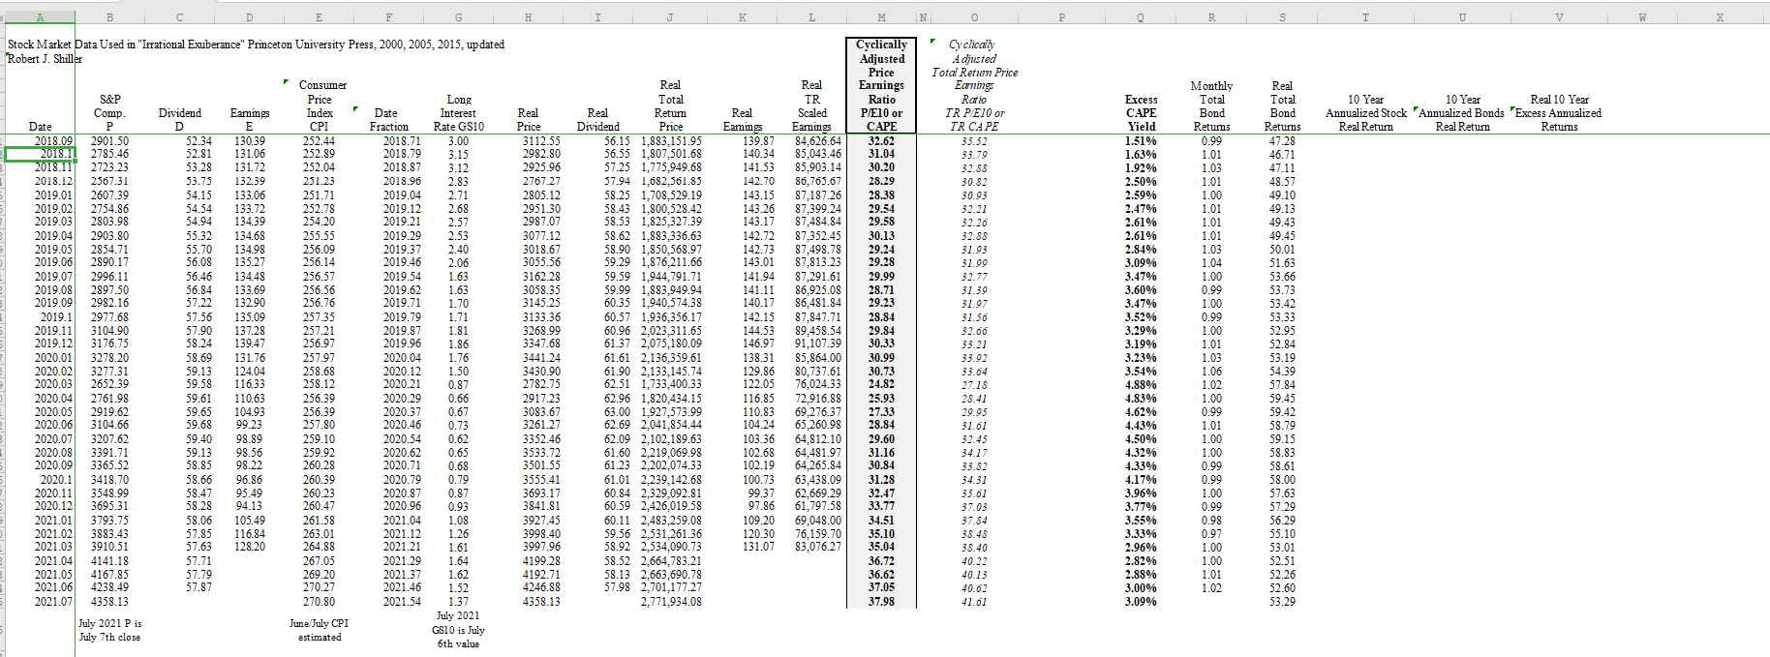Click the 'Cyclically Adjusted Price Earnings Ratio' header cell
Viewport: 1770px width, 657px height.
pyautogui.click(x=881, y=85)
